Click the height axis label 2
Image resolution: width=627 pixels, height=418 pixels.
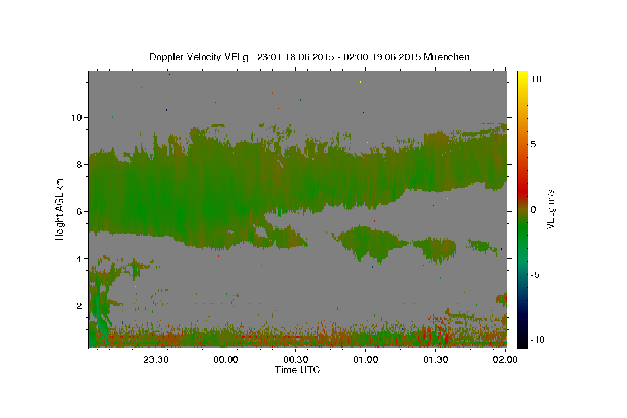(x=79, y=305)
